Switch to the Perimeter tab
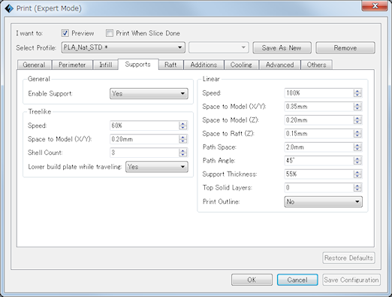392x297 pixels. pyautogui.click(x=72, y=65)
